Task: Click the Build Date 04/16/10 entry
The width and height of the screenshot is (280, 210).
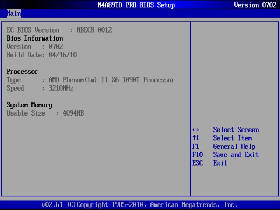Action: pyautogui.click(x=42, y=55)
